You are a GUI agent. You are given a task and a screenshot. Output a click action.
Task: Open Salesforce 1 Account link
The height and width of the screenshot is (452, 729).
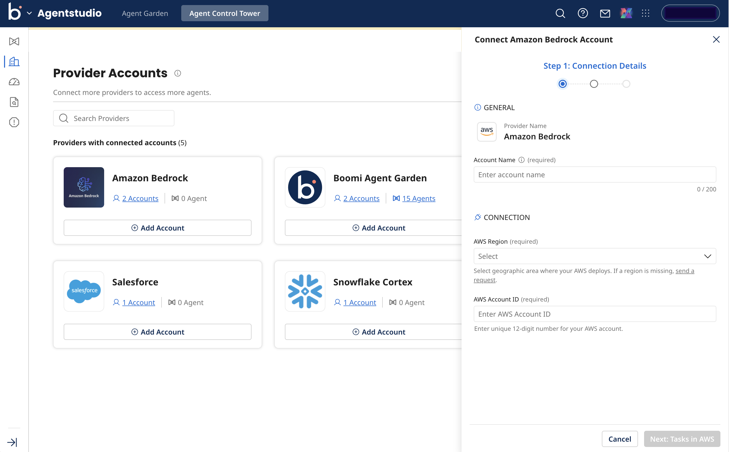(x=139, y=303)
